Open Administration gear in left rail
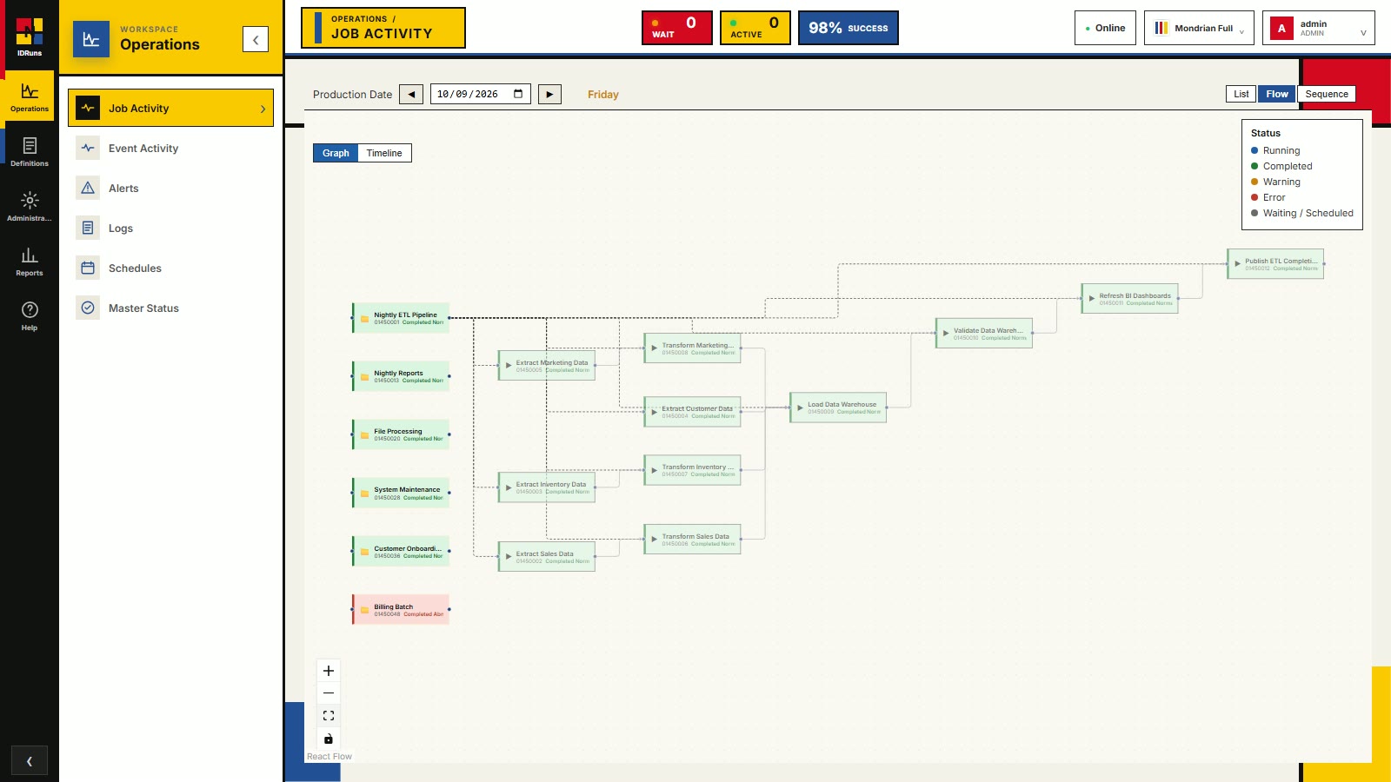The width and height of the screenshot is (1391, 782). click(x=29, y=208)
